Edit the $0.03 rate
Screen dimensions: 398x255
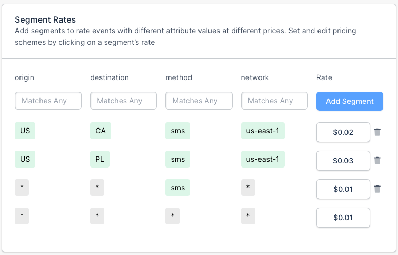(343, 161)
